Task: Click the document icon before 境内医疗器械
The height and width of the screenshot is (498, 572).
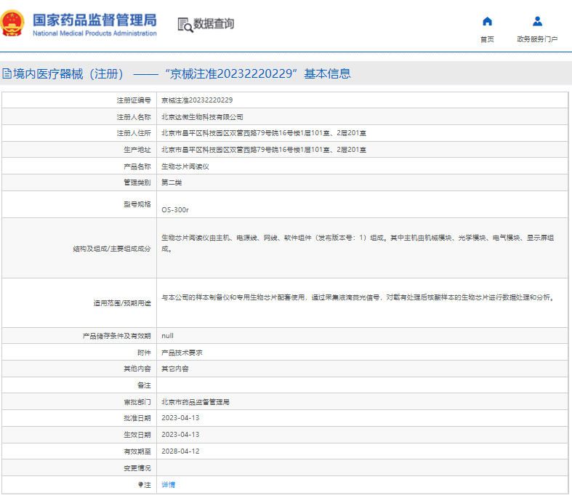Action: coord(7,73)
